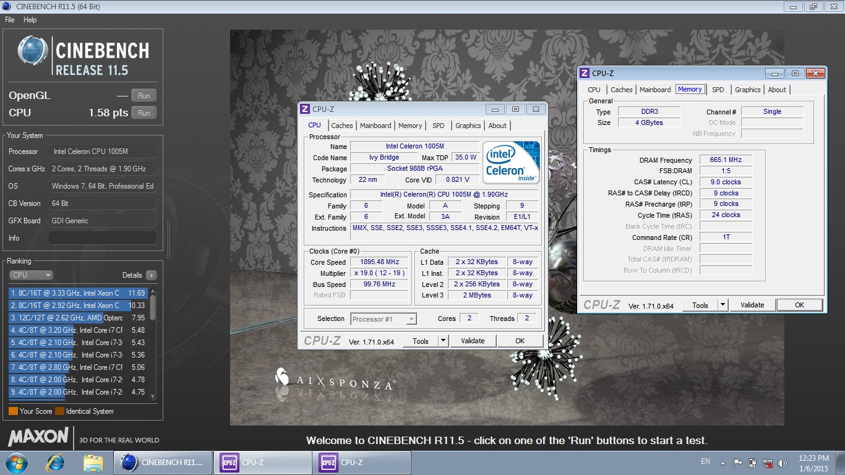Open Tools dropdown arrow in Memory CPU-Z window
Screen dimensions: 845x475
point(723,305)
